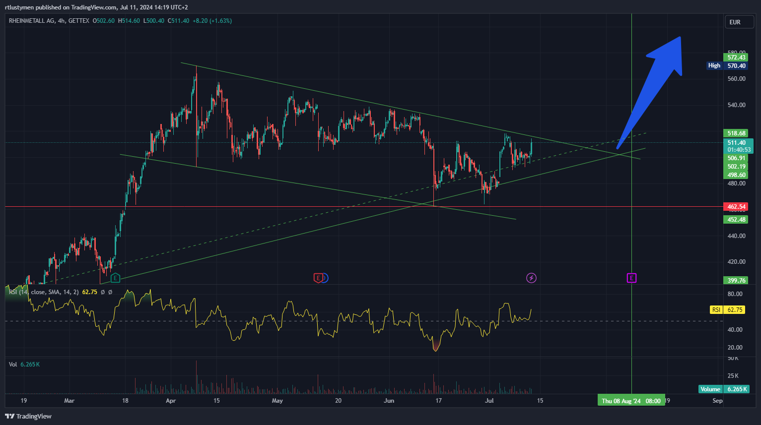Viewport: 761px width, 425px height.
Task: Click the Mar label on time axis
Action: [x=69, y=401]
